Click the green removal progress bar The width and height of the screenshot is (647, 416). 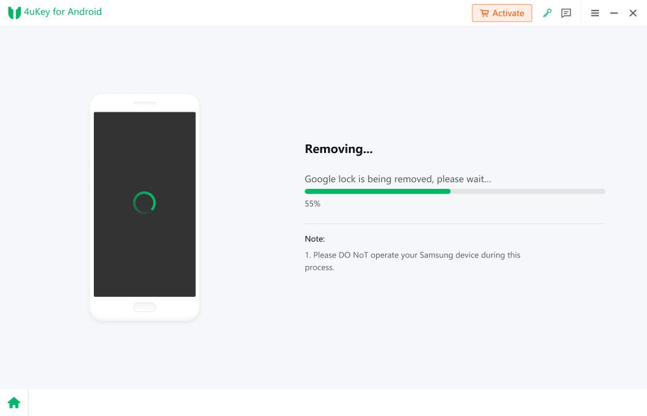[377, 191]
